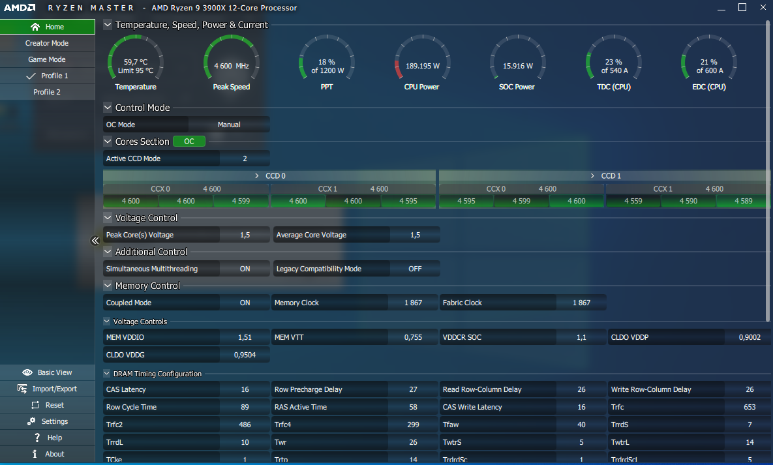Open Settings
The image size is (773, 465).
tap(48, 421)
